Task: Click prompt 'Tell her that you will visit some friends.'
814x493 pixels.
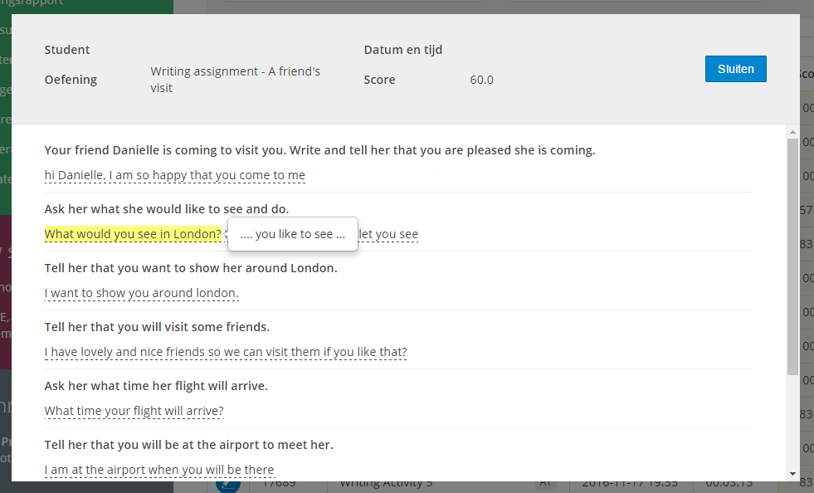Action: 157,327
